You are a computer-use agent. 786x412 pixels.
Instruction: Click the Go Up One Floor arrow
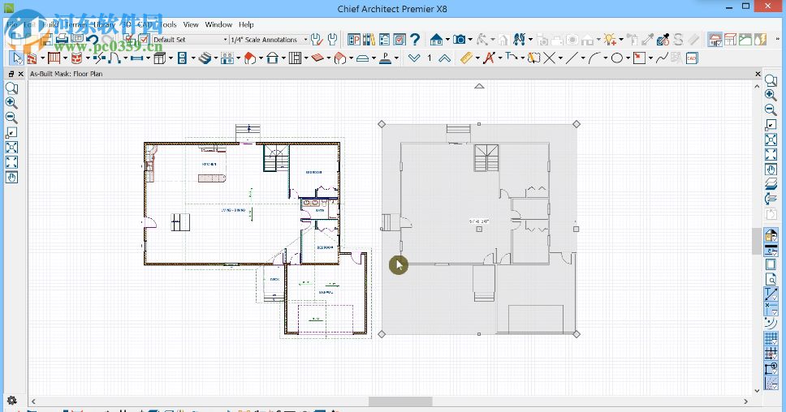click(445, 58)
